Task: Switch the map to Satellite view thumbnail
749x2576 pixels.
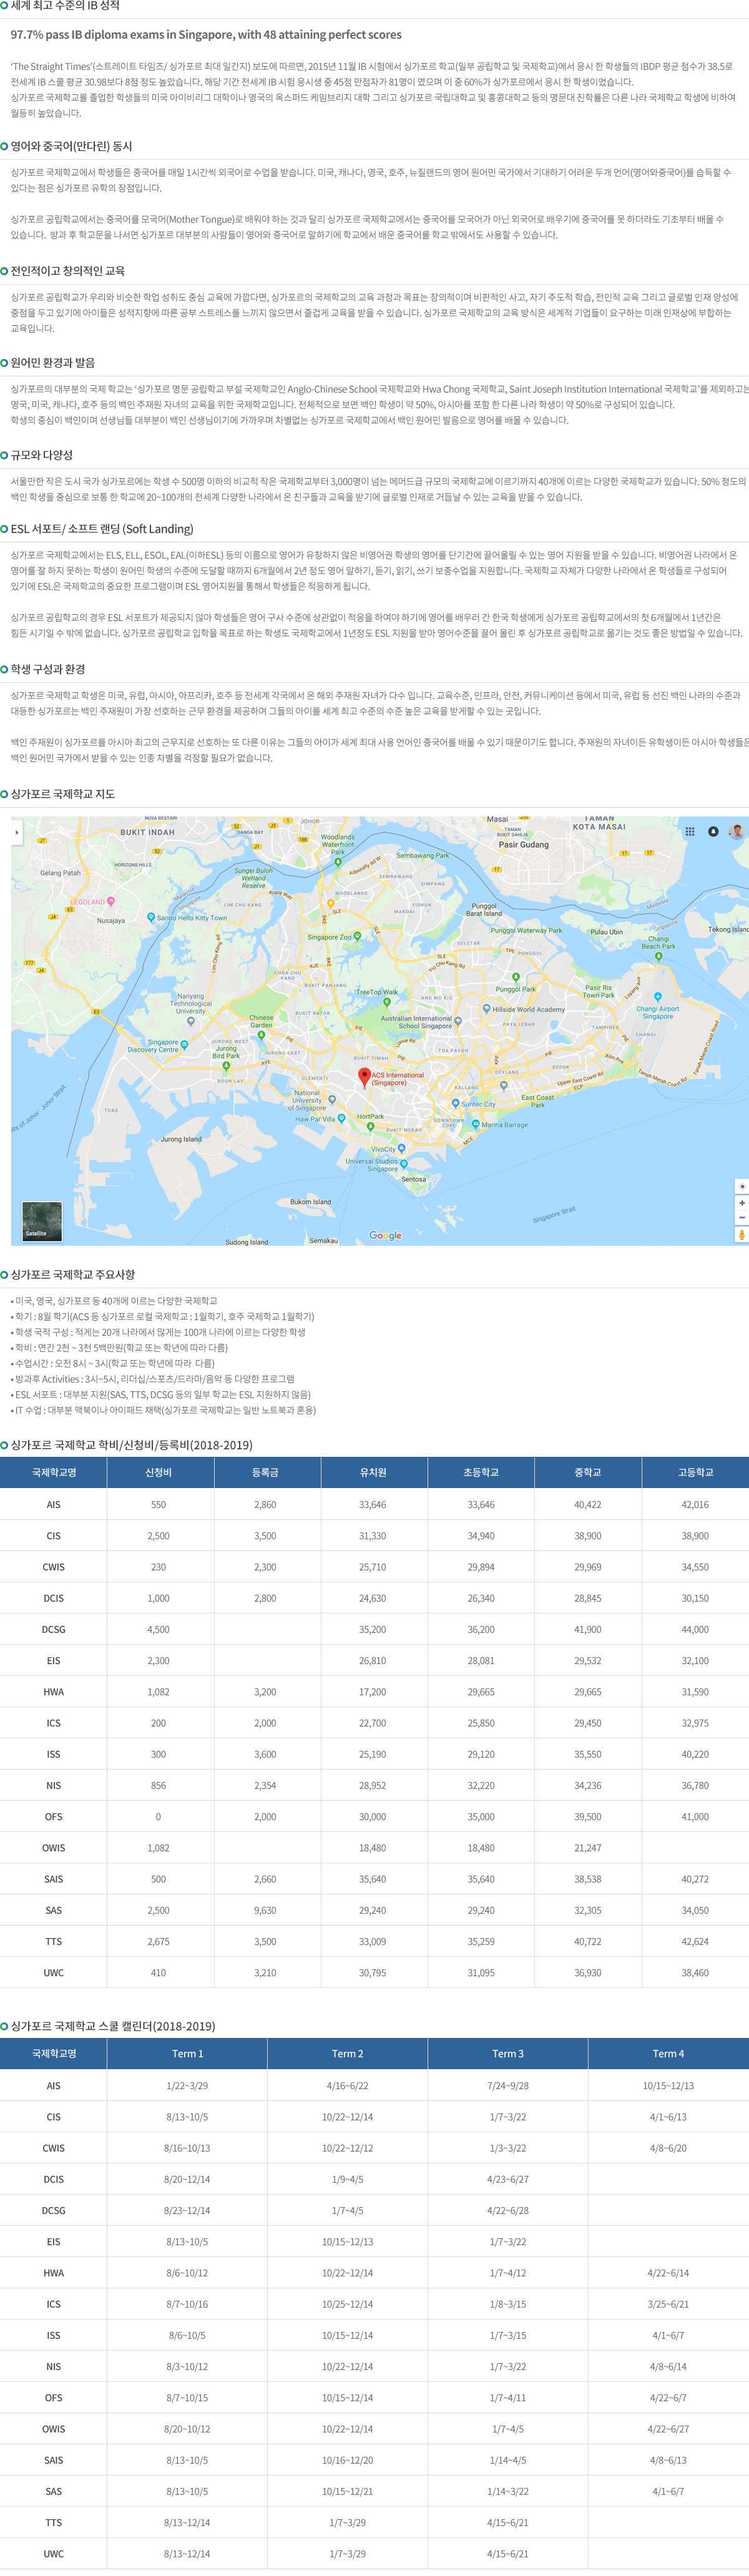Action: coord(42,1221)
